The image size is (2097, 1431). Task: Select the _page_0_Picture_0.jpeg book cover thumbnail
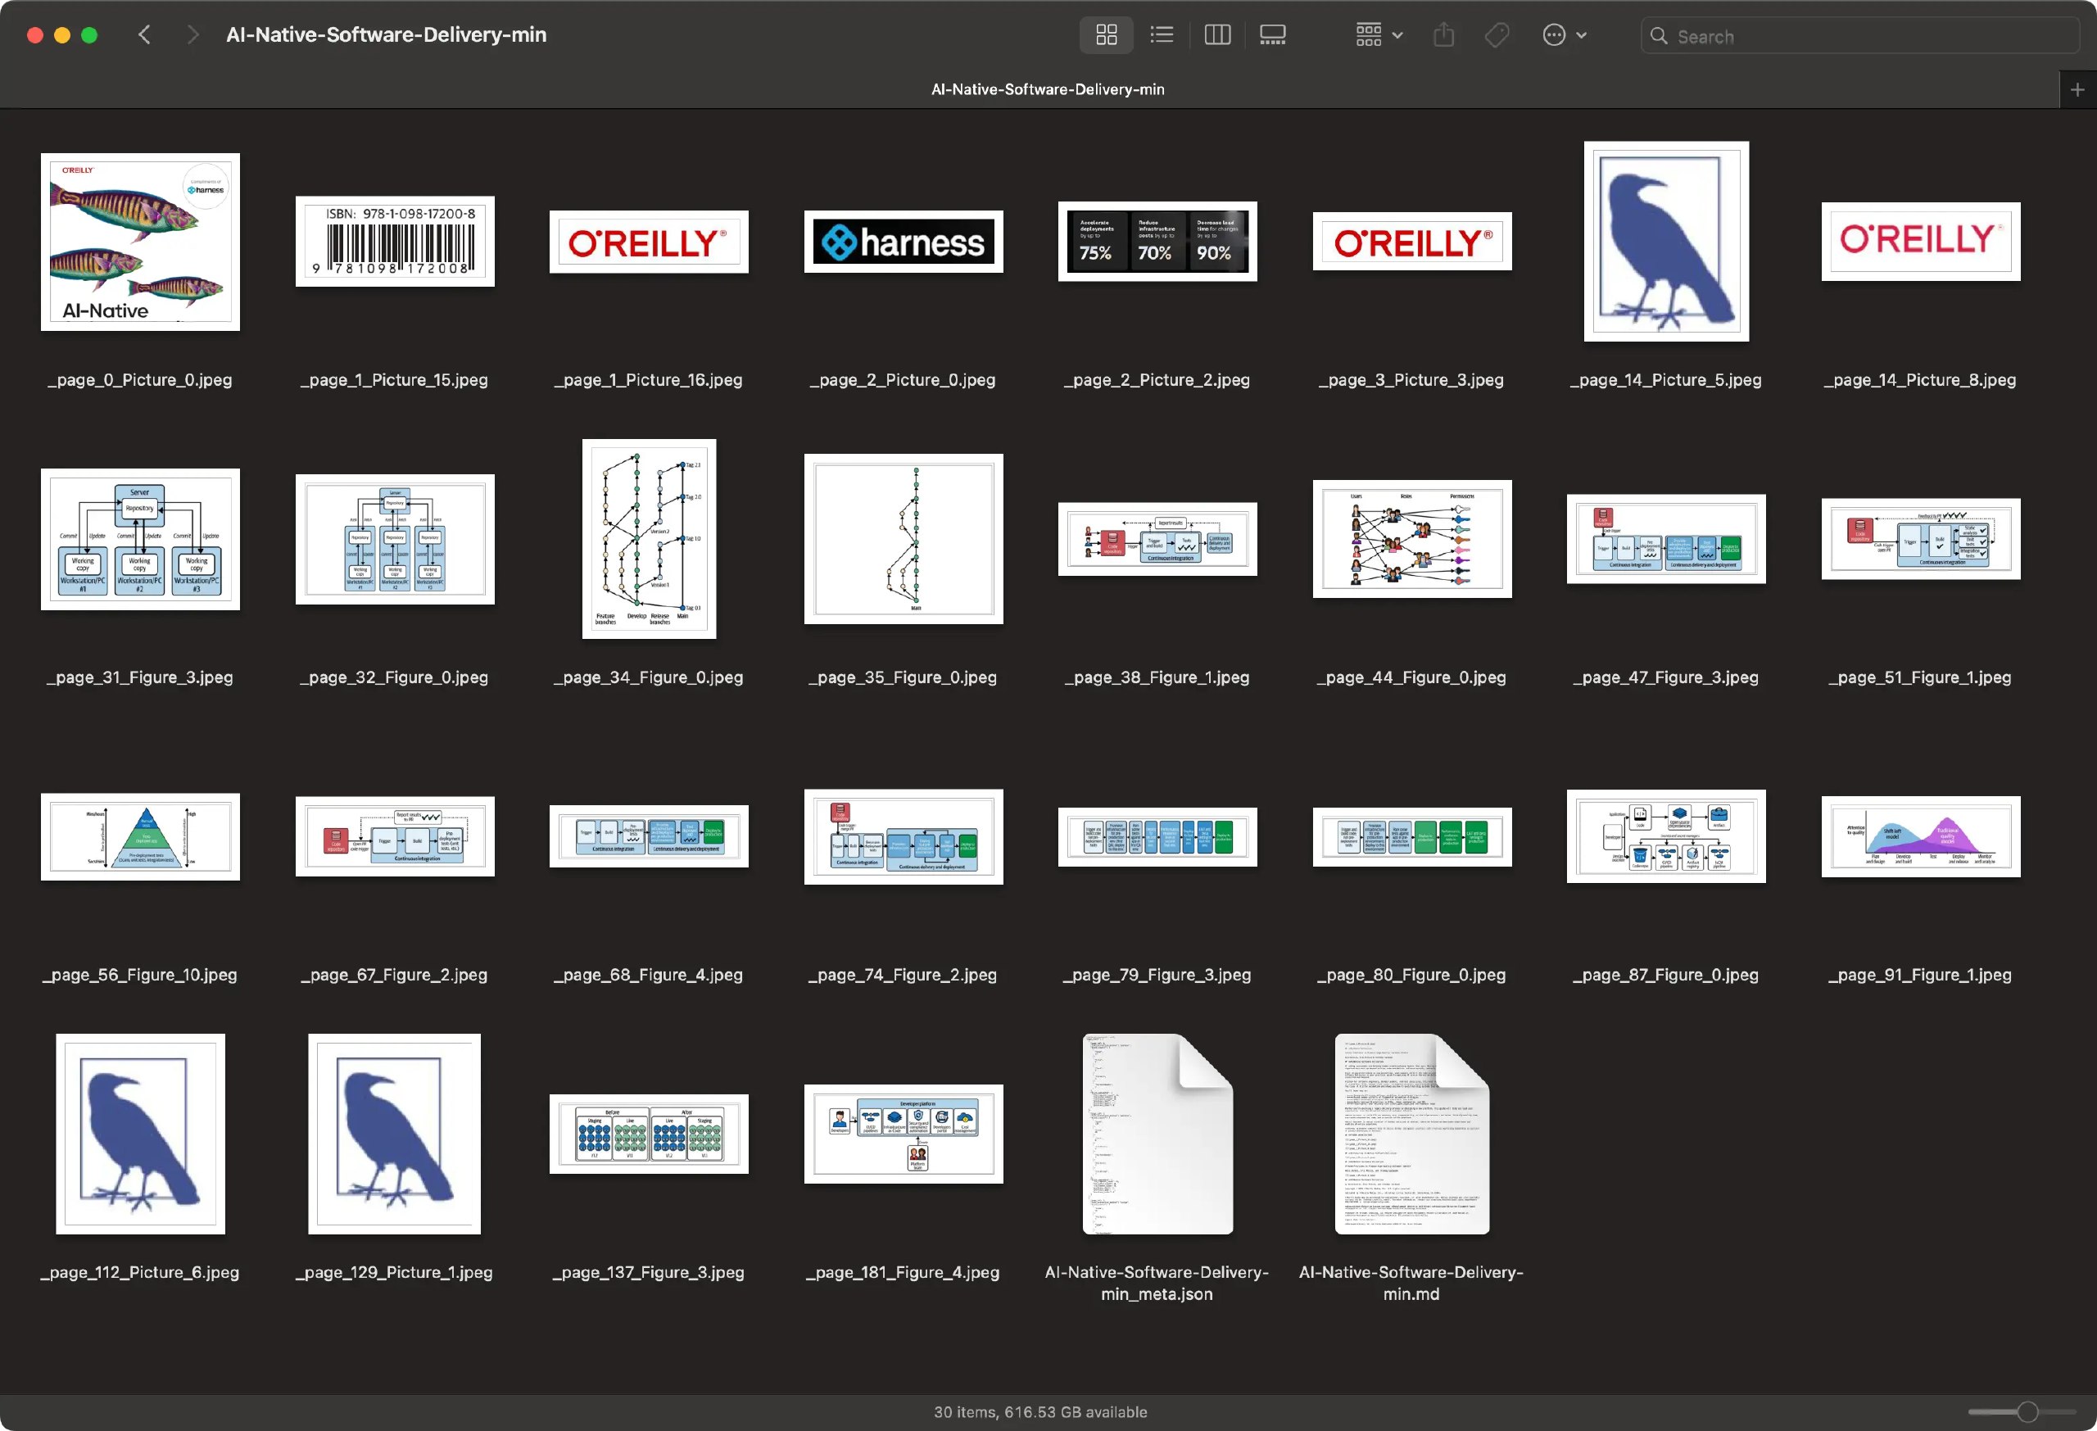coord(140,242)
